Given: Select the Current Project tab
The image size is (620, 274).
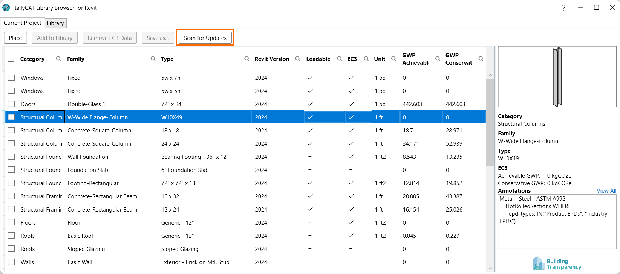Looking at the screenshot, I should pos(23,23).
